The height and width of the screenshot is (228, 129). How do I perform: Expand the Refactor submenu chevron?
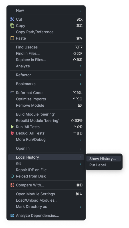81,75
